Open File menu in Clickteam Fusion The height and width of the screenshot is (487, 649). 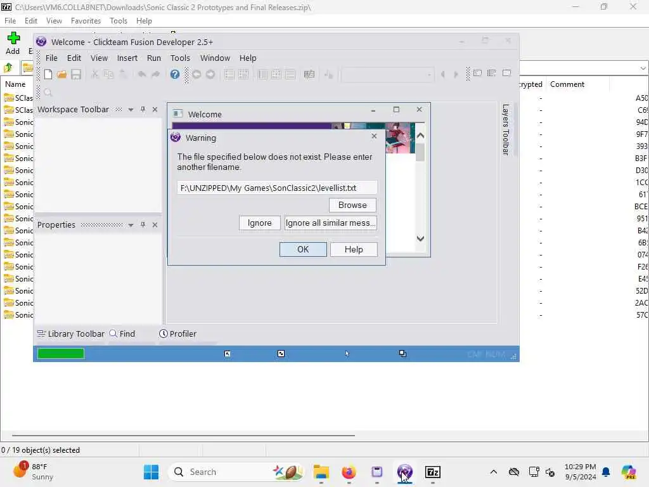click(x=51, y=58)
